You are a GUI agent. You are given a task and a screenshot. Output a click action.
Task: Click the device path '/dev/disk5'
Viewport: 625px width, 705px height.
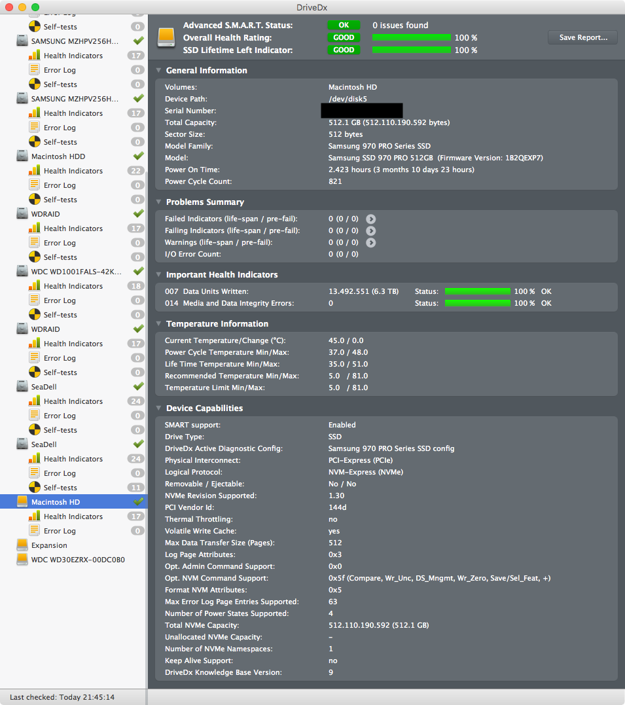(348, 99)
